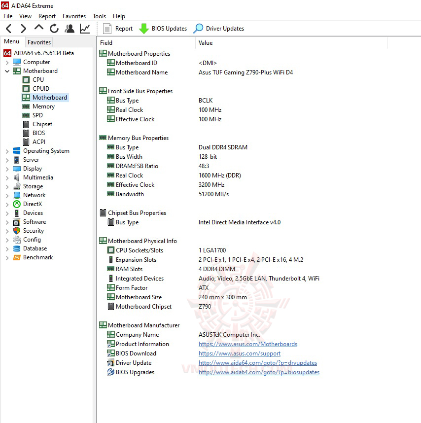Image resolution: width=421 pixels, height=423 pixels.
Task: Navigate up one level in toolbar
Action: pos(39,28)
